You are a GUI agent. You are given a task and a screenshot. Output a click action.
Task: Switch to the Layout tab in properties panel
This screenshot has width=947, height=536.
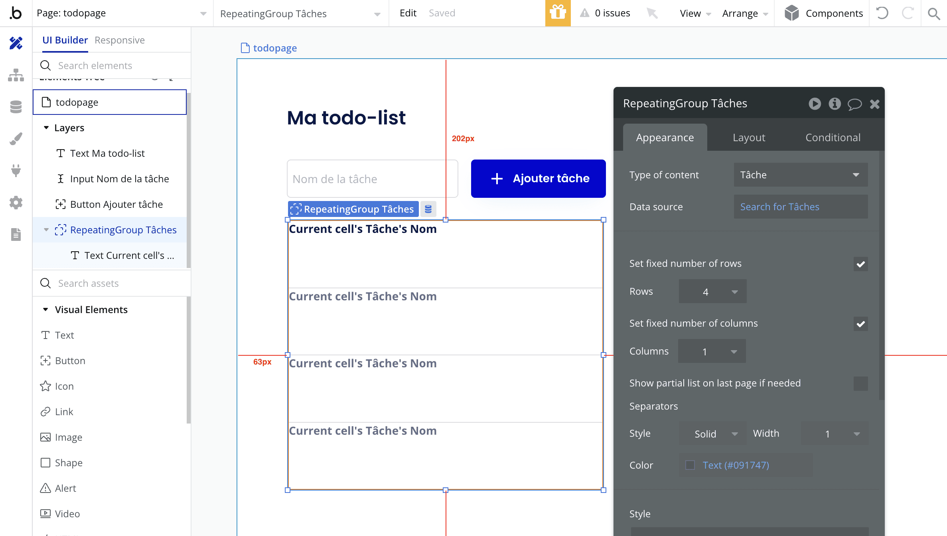tap(749, 137)
